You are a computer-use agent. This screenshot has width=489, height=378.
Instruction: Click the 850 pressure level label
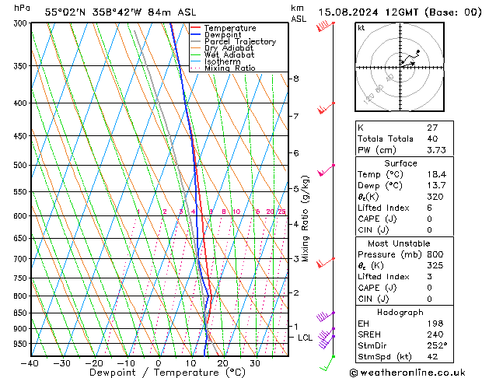tap(20, 313)
